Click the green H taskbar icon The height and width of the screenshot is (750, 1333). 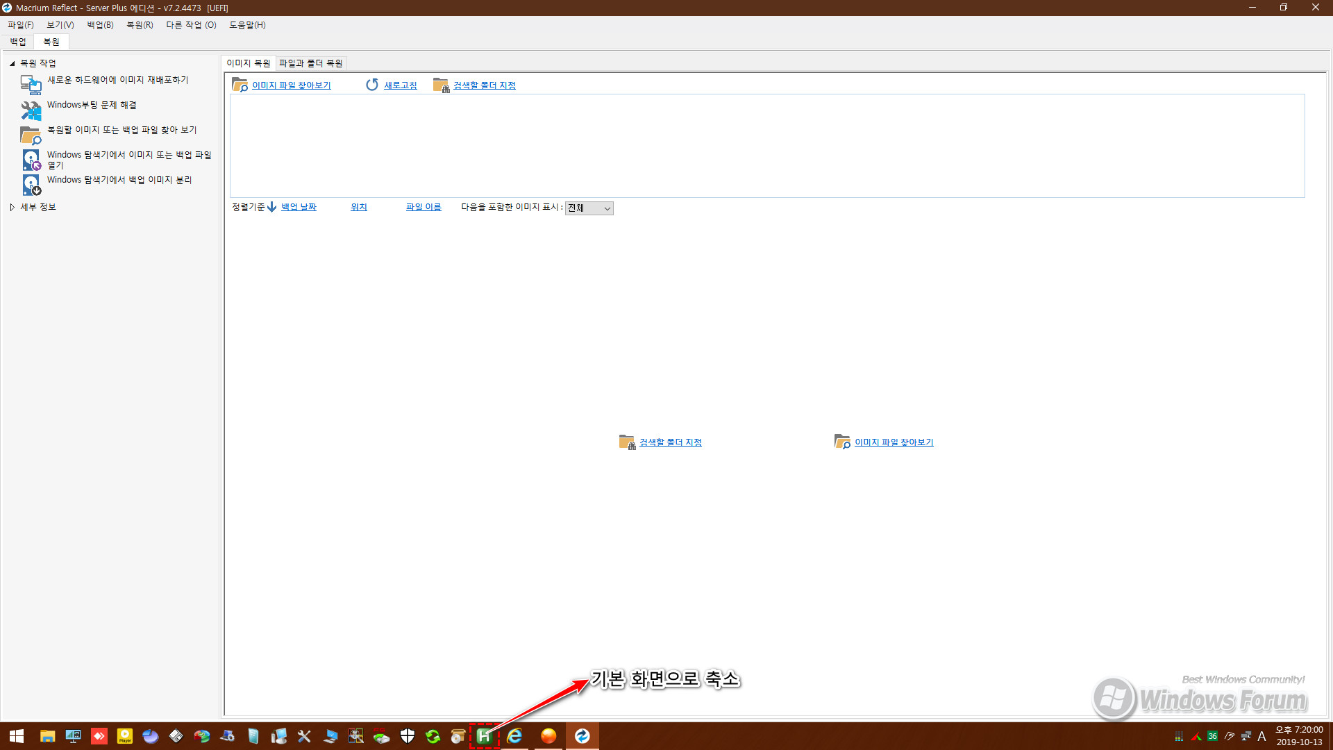484,736
